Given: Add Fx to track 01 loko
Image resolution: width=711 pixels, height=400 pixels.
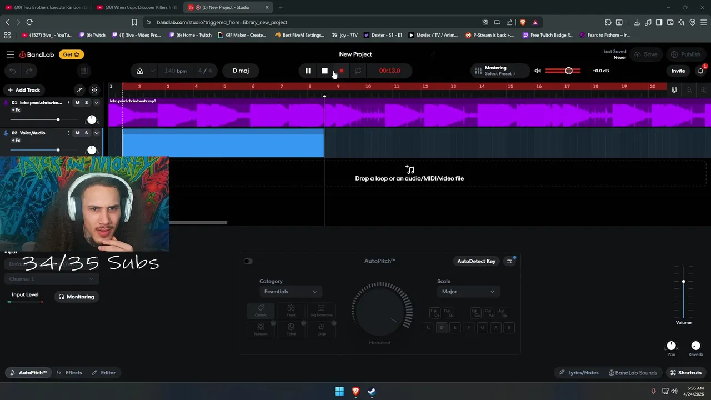Looking at the screenshot, I should 16,110.
